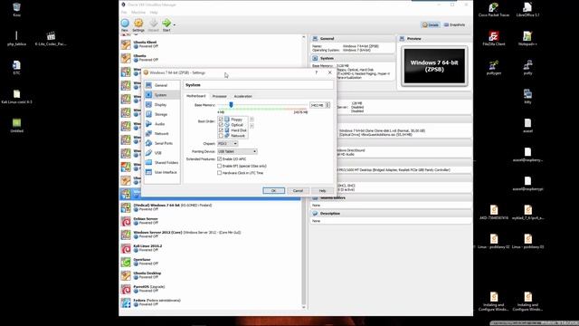The width and height of the screenshot is (579, 326).
Task: Open Network category in Settings sidebar
Action: point(162,134)
